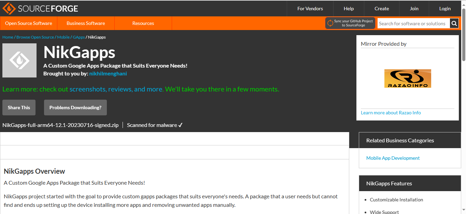Click Join in the top bar

click(x=414, y=9)
